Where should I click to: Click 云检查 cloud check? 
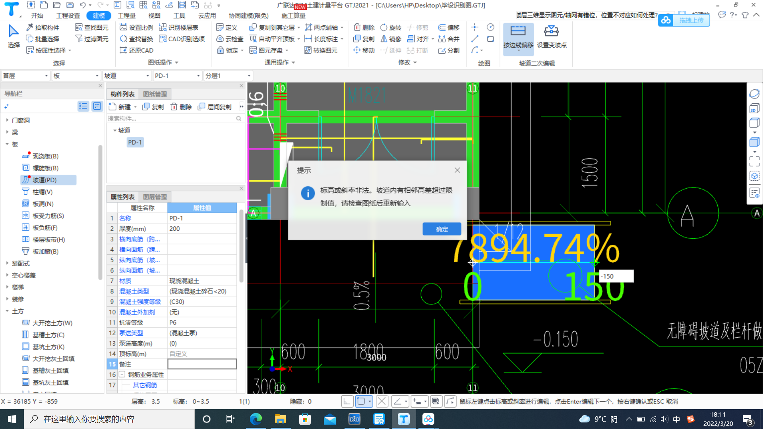point(230,39)
